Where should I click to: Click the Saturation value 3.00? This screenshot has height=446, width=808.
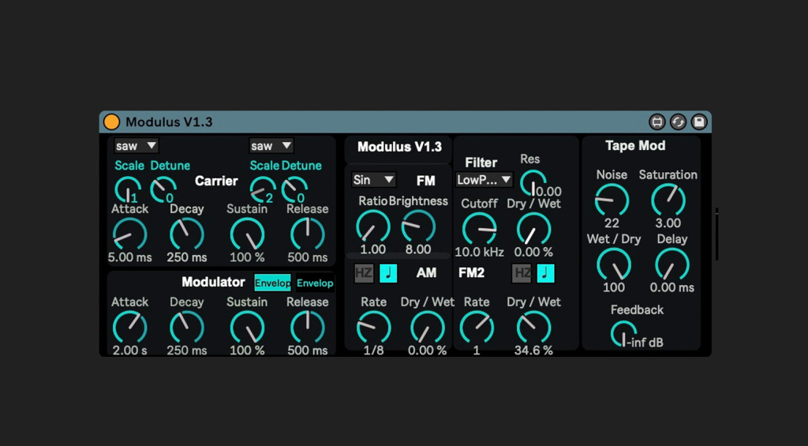click(668, 223)
